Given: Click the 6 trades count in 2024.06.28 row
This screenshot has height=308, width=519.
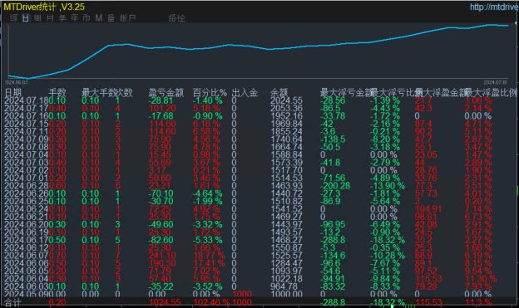Looking at the screenshot, I should [x=117, y=186].
